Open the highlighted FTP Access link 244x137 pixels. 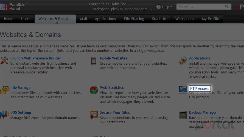click(200, 89)
